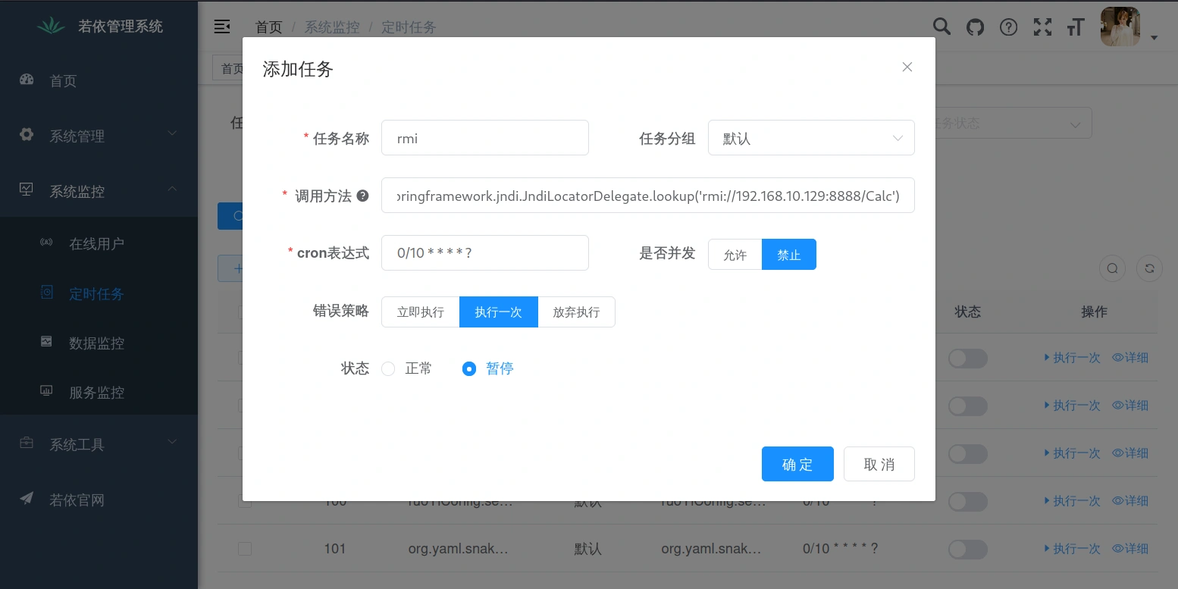Click the 确定 button to submit
Image resolution: width=1178 pixels, height=589 pixels.
pos(797,464)
